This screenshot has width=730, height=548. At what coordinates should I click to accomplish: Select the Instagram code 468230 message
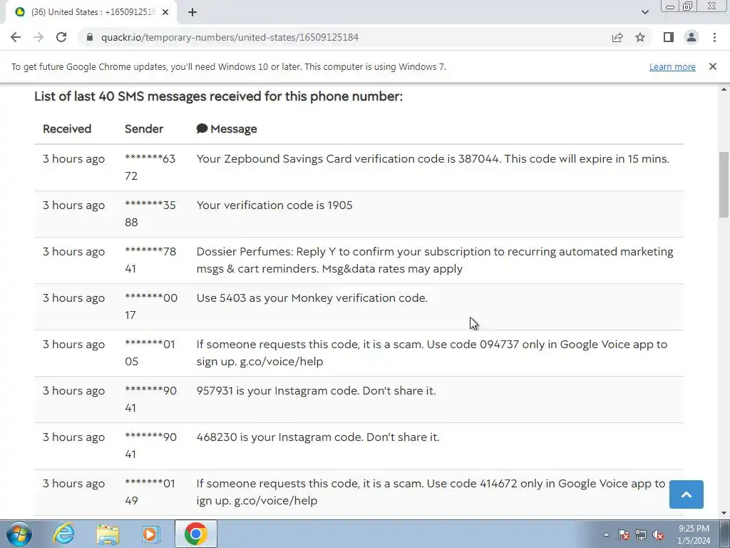tap(318, 437)
